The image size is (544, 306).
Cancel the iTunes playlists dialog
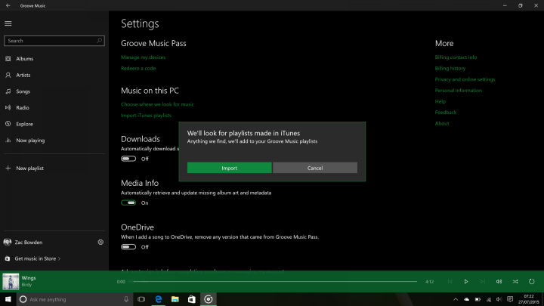point(315,168)
